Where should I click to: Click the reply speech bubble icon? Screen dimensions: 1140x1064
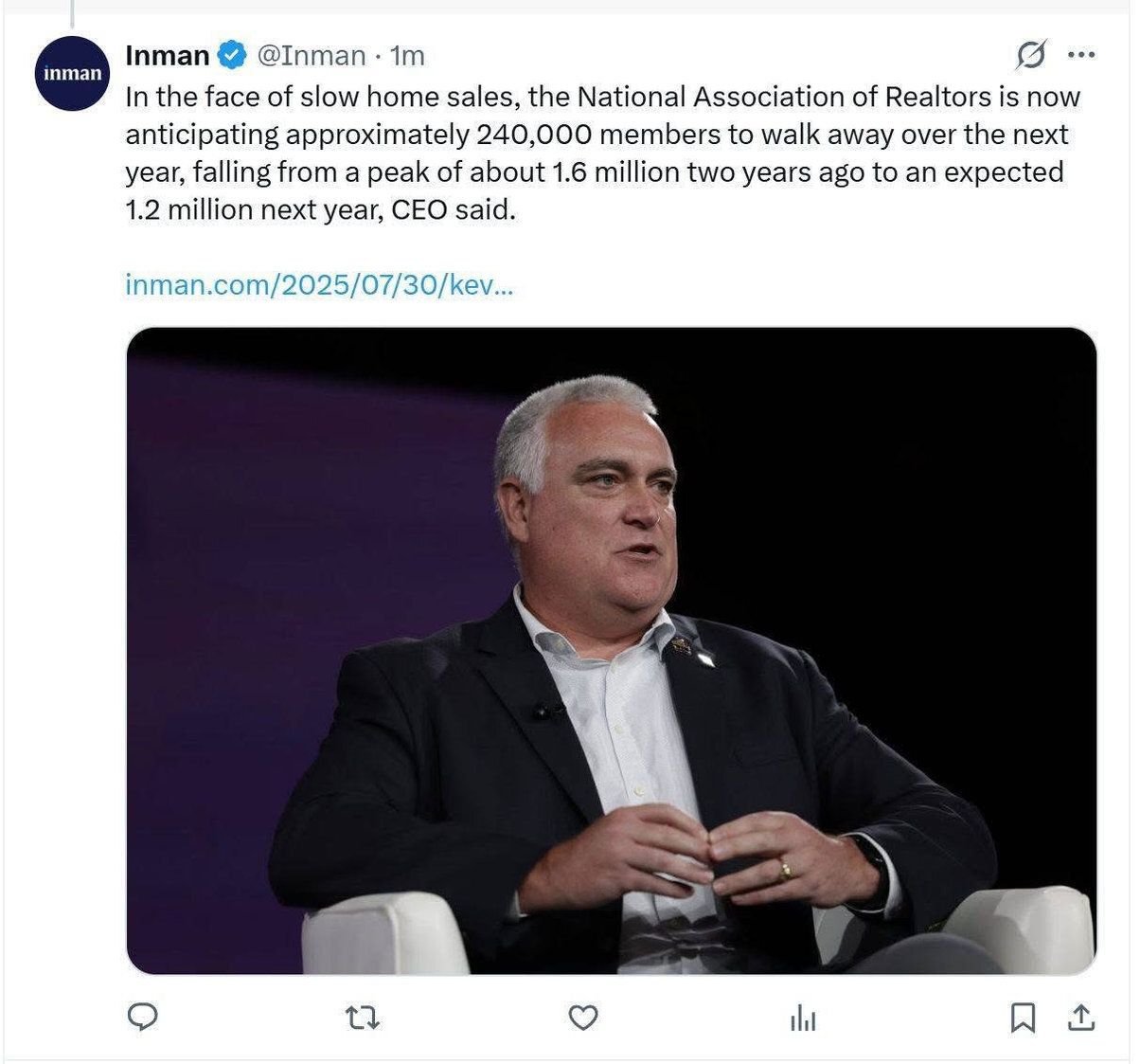[x=142, y=1018]
